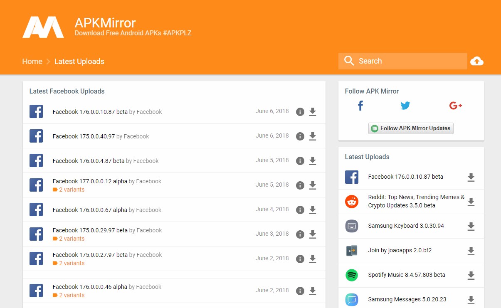Show info for Facebook 176.0.0.0.46 alpha
Screen dimensions: 501x308
pos(300,291)
